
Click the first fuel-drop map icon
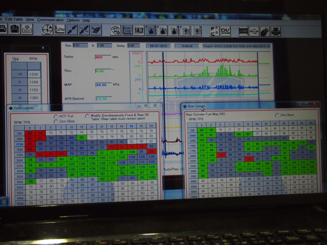[x=151, y=31]
